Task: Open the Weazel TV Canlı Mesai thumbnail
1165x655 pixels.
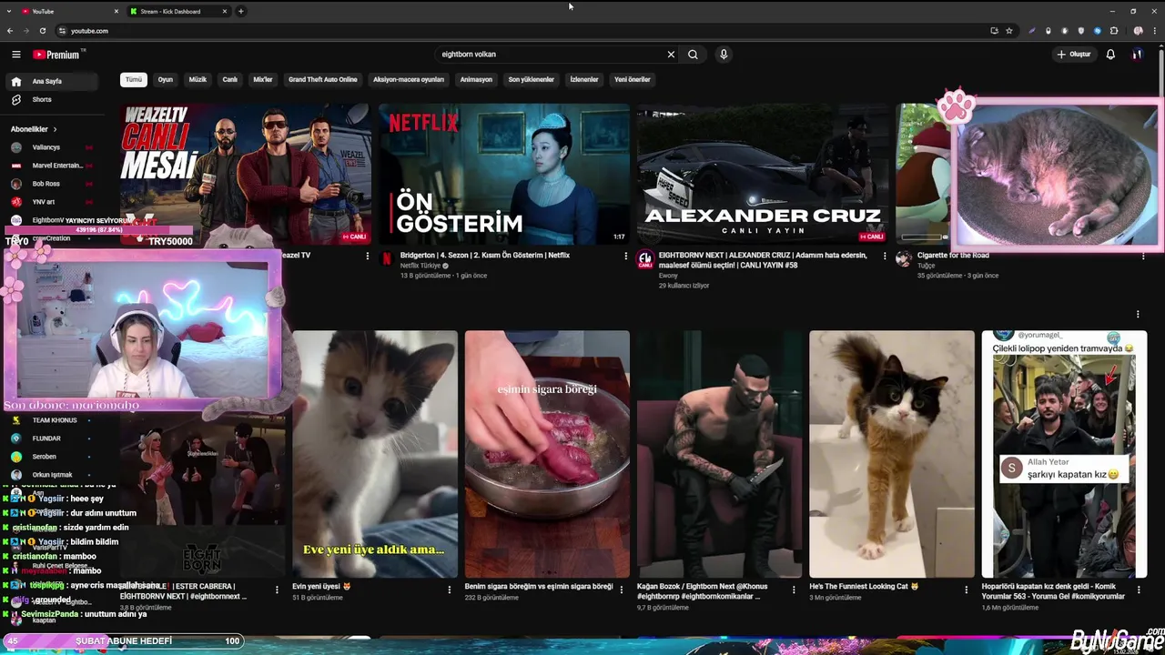Action: tap(246, 174)
